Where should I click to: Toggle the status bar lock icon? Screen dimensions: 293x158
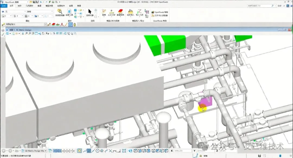200,156
